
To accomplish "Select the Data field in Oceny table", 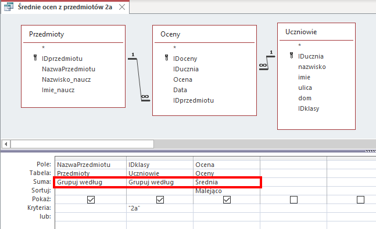I will click(x=180, y=90).
